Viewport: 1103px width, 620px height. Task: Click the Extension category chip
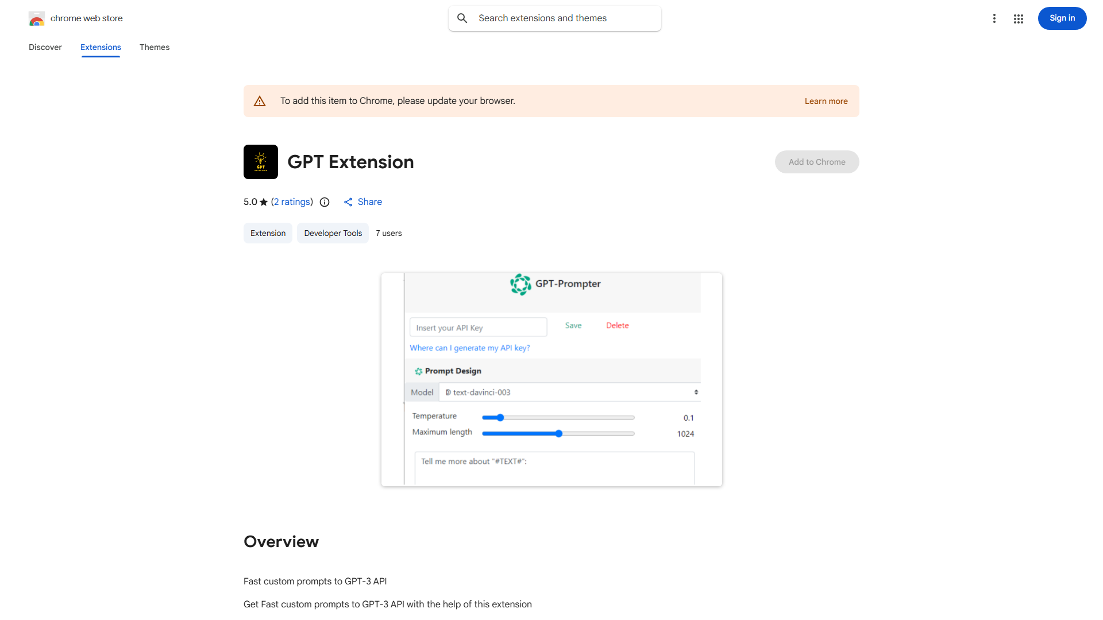click(x=268, y=233)
